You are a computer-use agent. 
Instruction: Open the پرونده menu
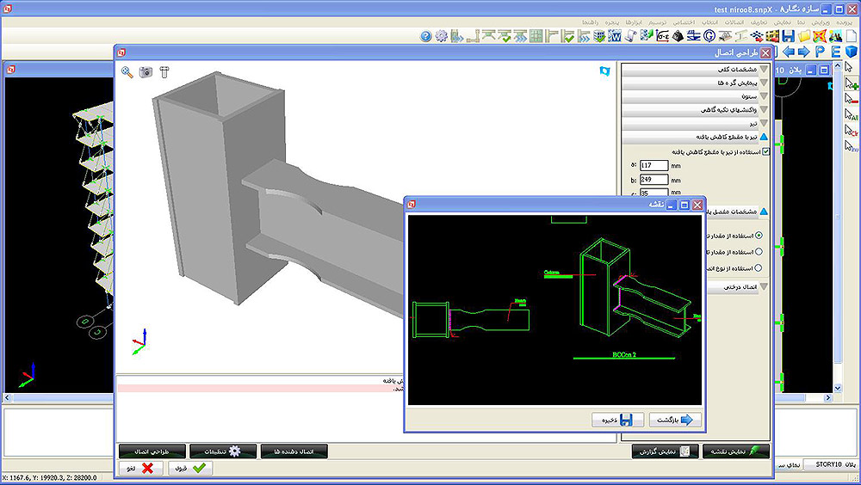(844, 22)
